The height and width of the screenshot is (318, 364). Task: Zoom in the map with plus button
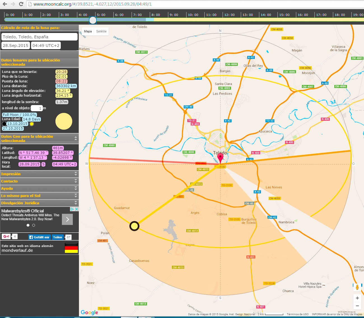coord(357,298)
